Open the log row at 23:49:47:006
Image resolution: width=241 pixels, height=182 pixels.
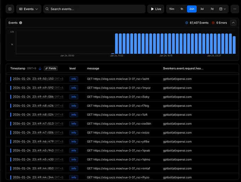122,133
